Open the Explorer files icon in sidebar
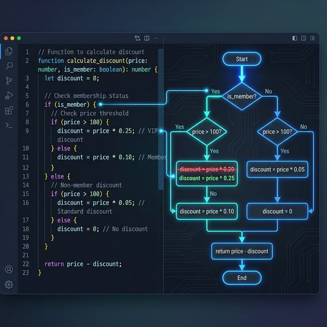The height and width of the screenshot is (327, 327). pos(9,51)
